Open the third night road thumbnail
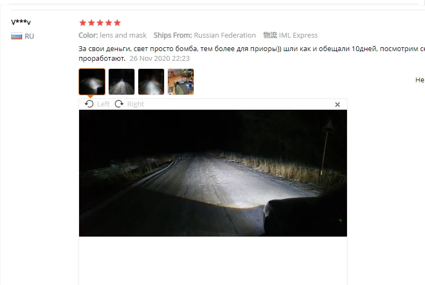Image resolution: width=425 pixels, height=285 pixels. pyautogui.click(x=151, y=82)
